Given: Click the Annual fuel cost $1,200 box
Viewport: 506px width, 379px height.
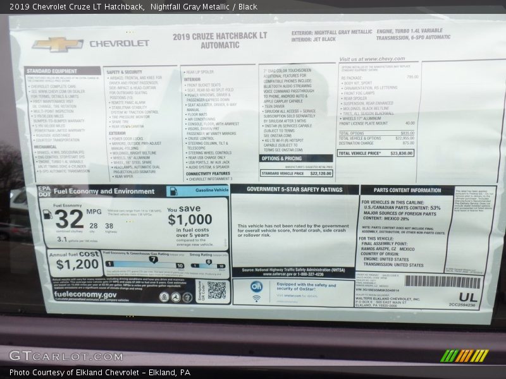Looking at the screenshot, I should point(74,262).
